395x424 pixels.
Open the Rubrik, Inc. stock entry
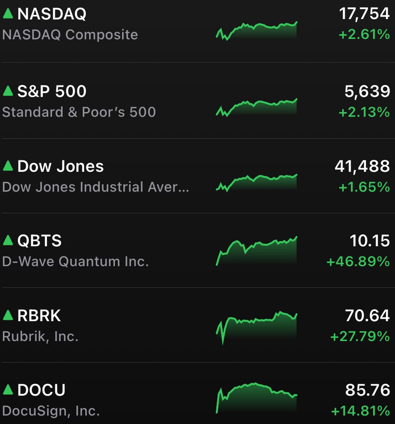(40, 337)
